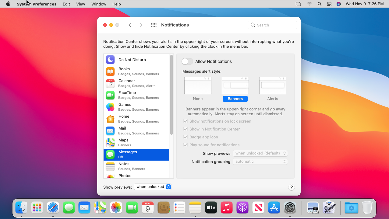The image size is (389, 219).
Task: Open App Store in the Dock
Action: (x=274, y=208)
